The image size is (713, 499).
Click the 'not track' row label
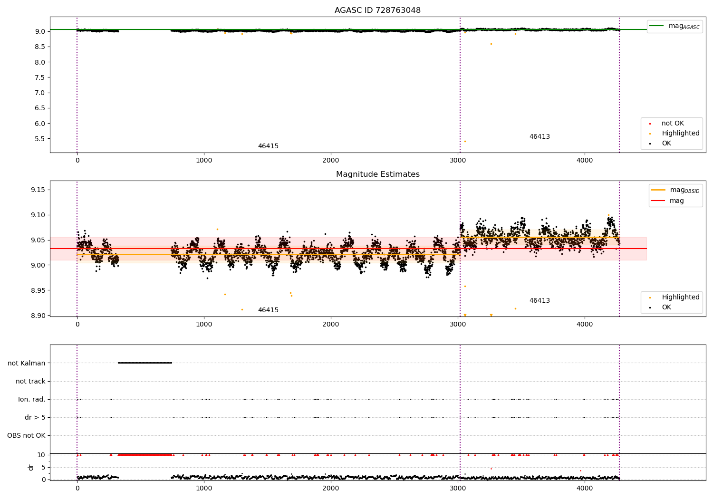pos(30,381)
